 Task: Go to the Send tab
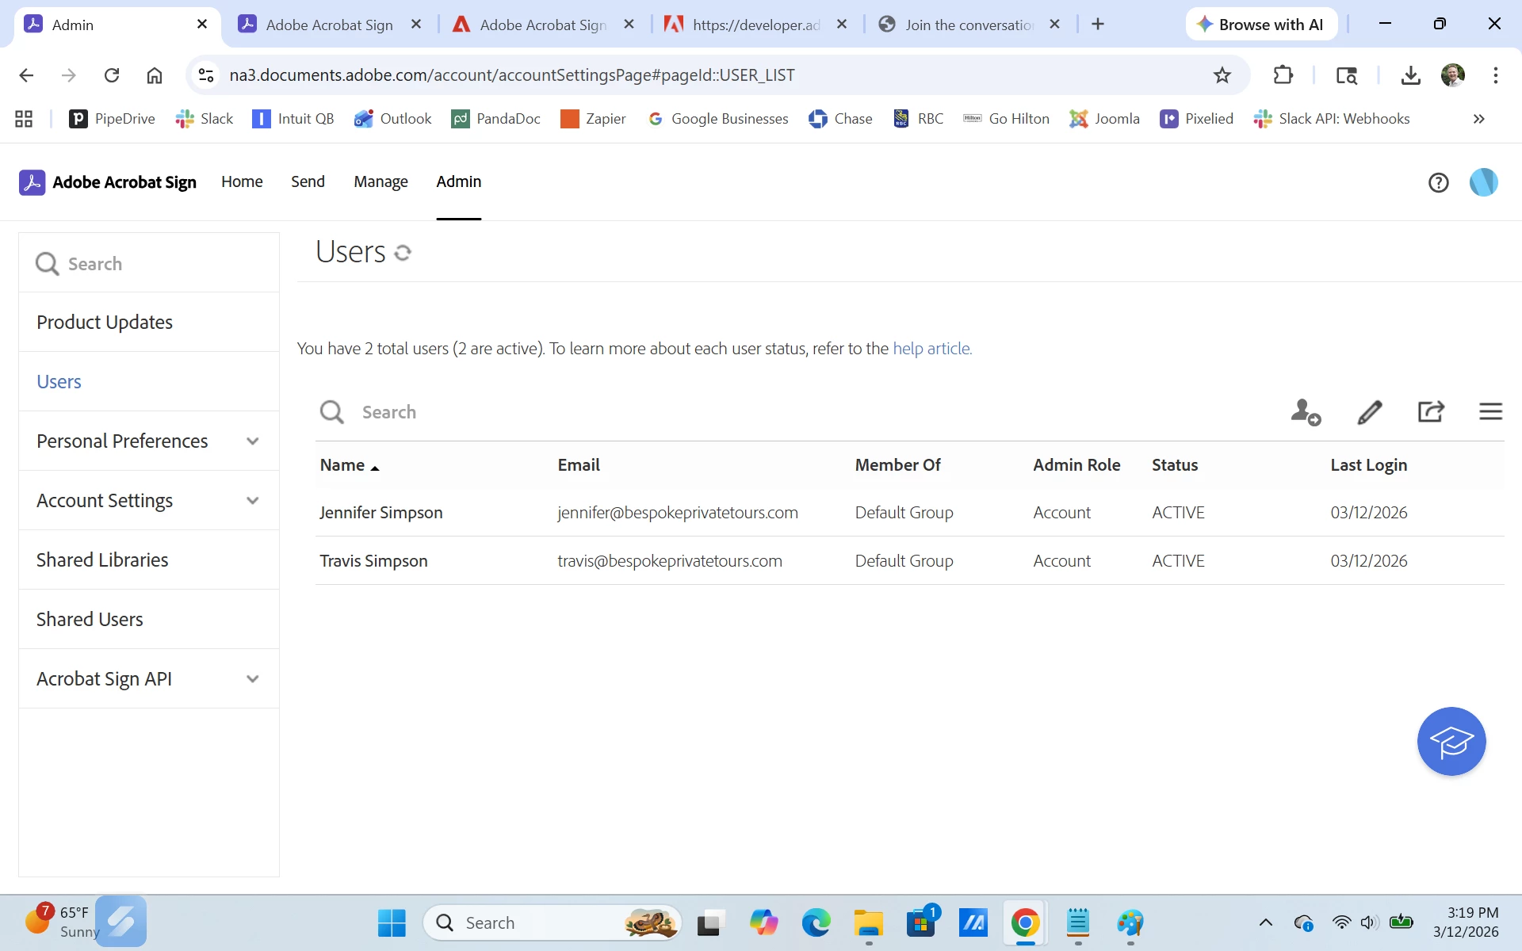click(308, 181)
